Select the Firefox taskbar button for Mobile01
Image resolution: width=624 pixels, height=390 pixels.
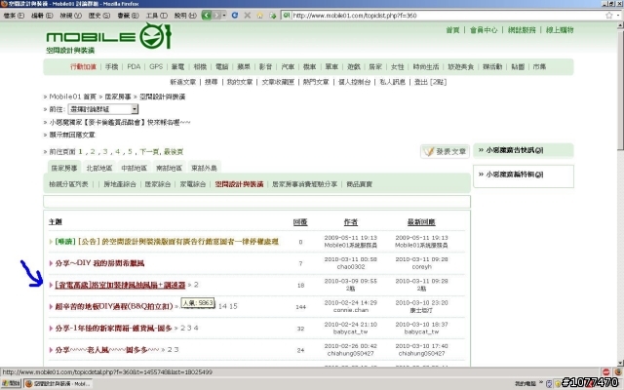(x=58, y=383)
